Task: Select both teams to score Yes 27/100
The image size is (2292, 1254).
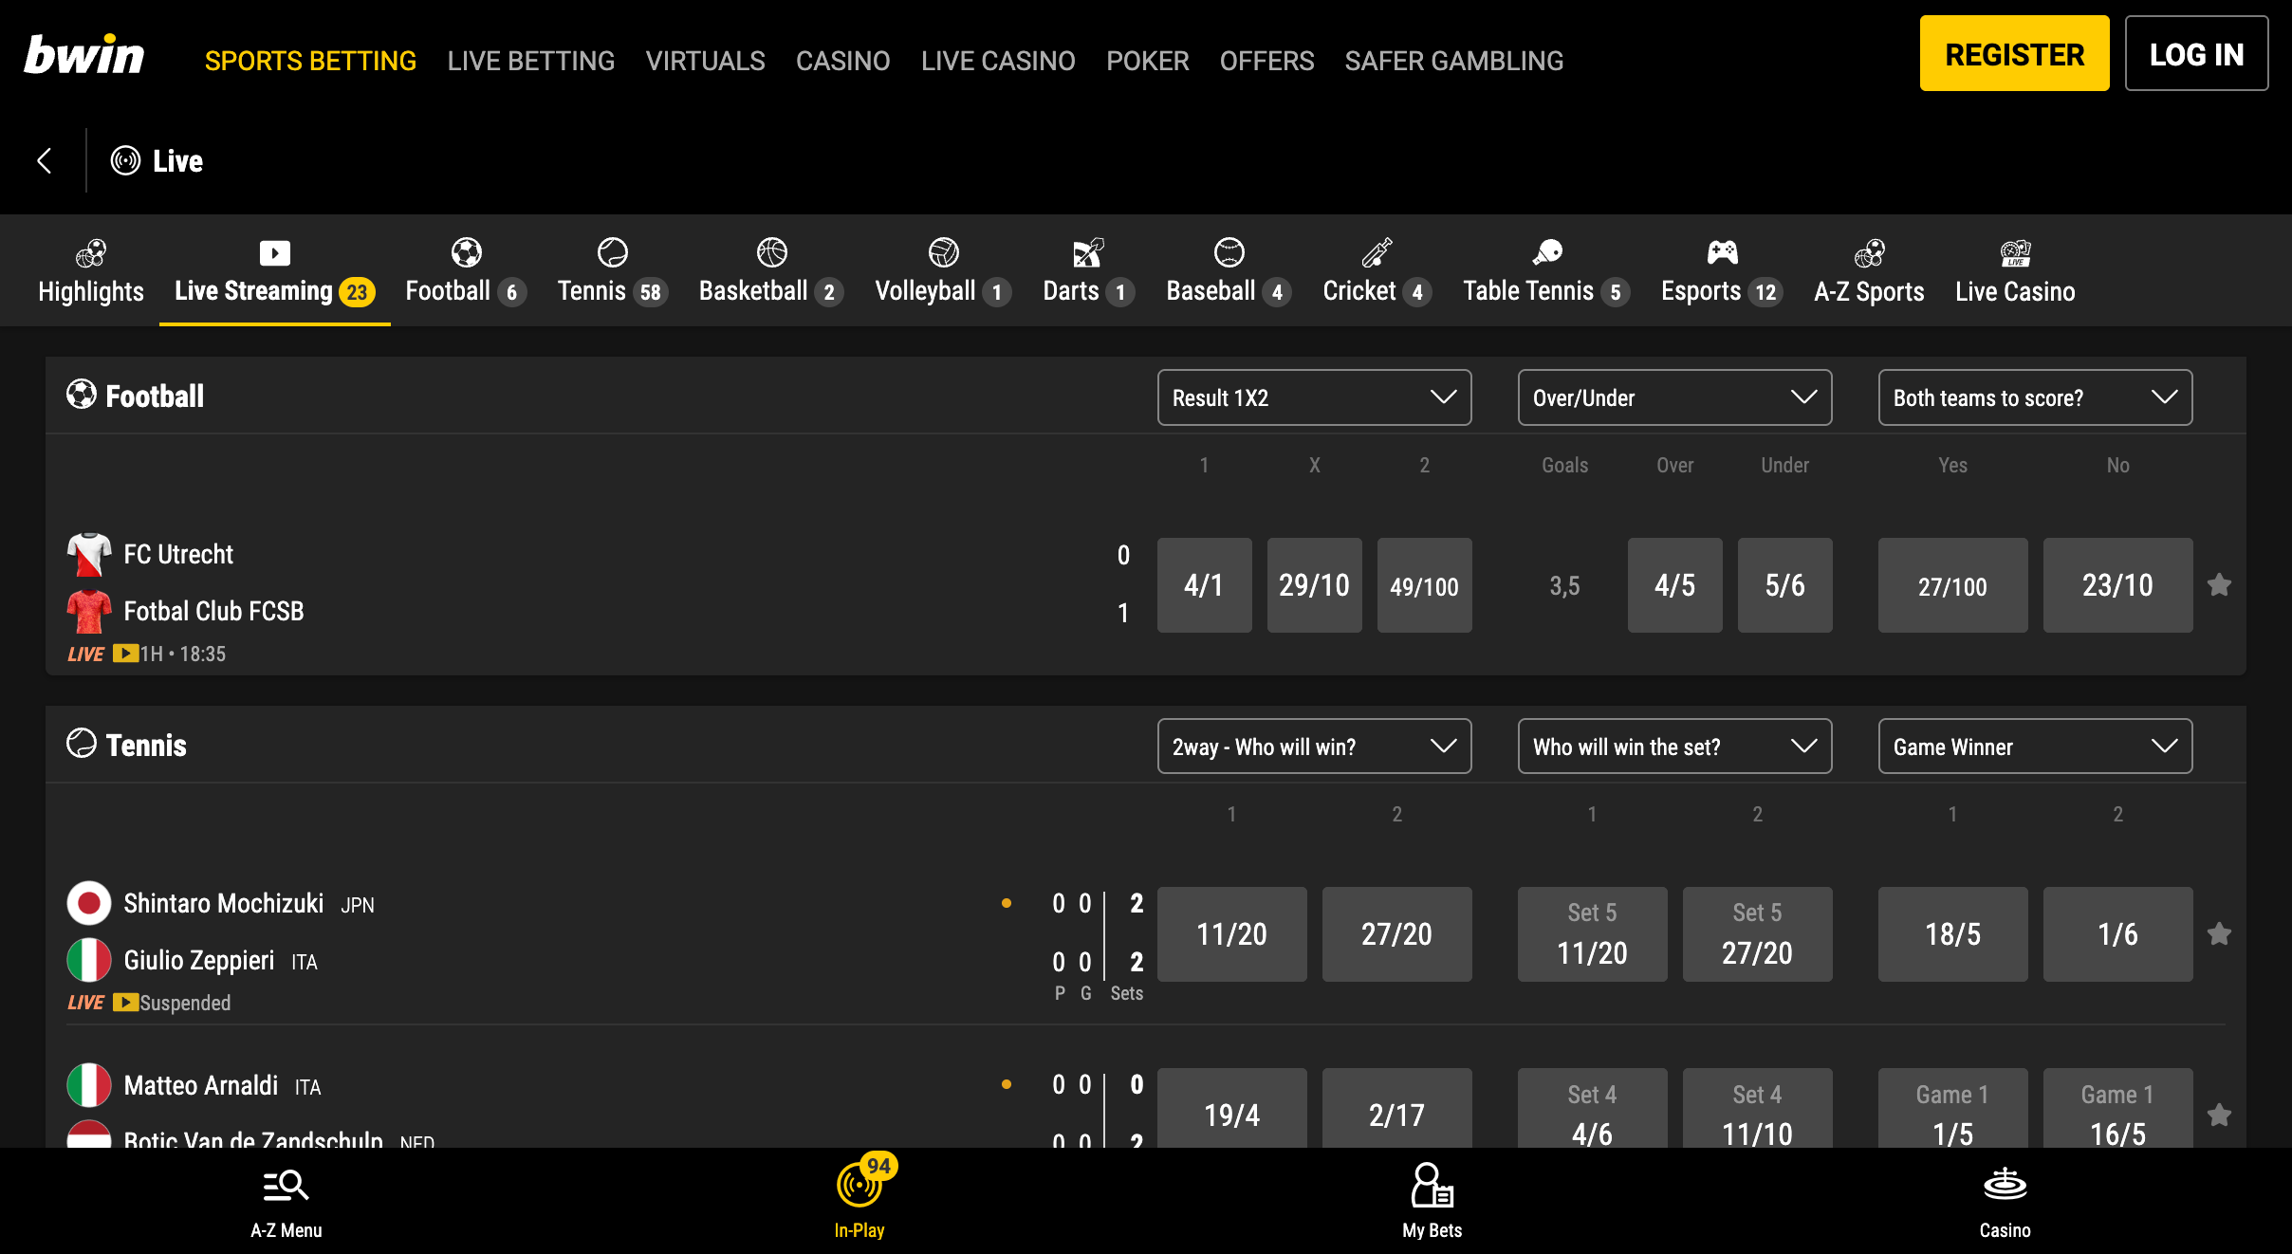Action: point(1952,585)
